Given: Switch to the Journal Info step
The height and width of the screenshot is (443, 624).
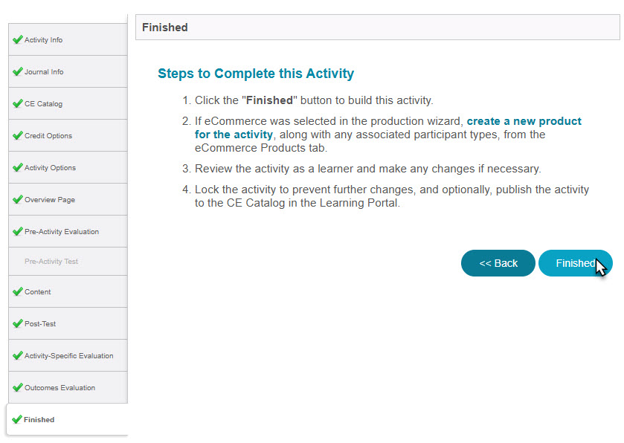Looking at the screenshot, I should 68,71.
